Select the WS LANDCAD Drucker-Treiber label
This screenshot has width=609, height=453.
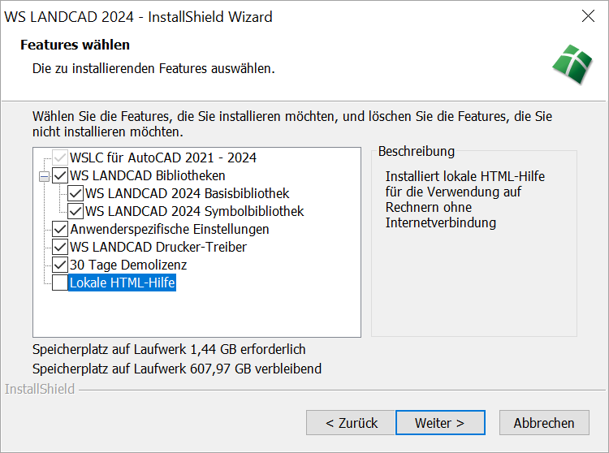158,247
